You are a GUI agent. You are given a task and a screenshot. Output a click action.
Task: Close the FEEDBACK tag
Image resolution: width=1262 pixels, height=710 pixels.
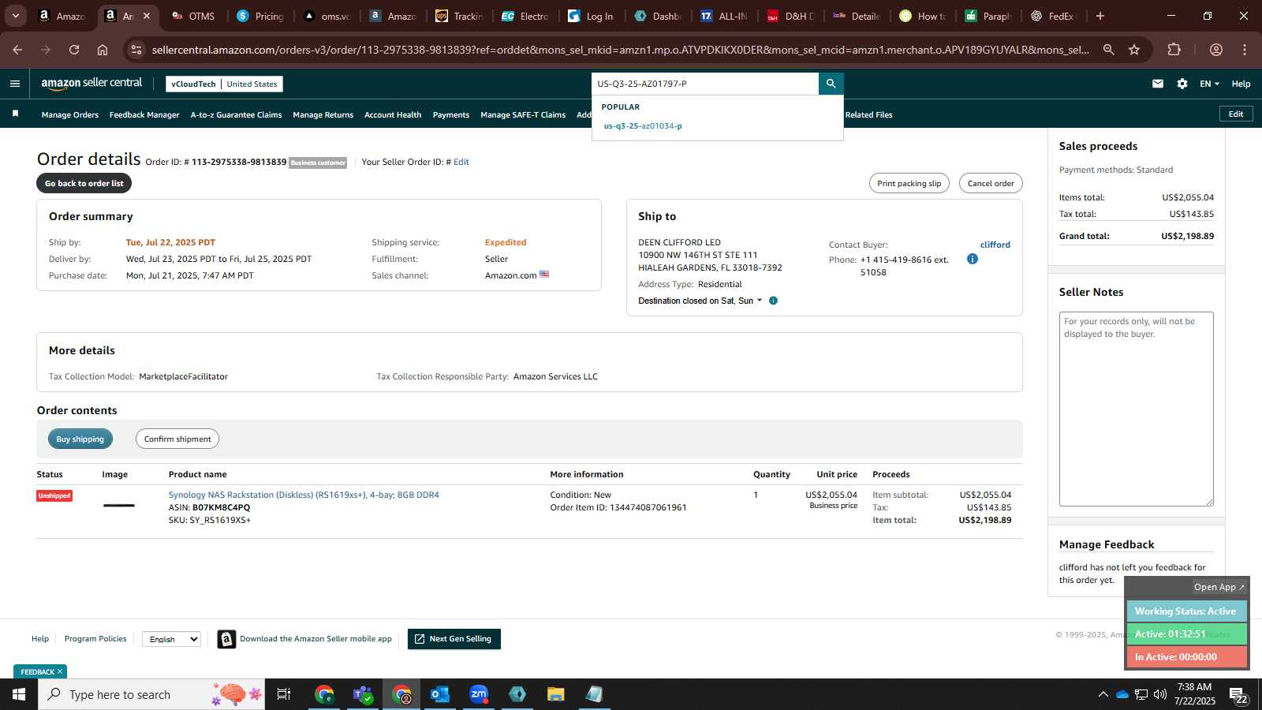[60, 672]
